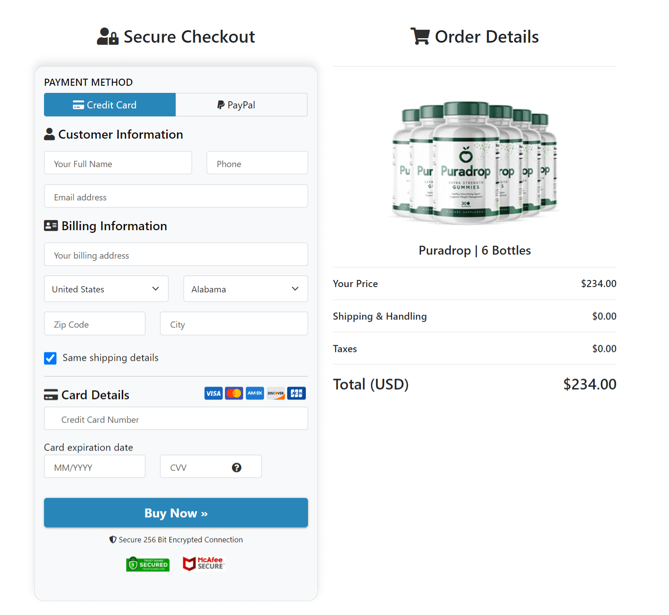
Task: Uncheck Same shipping details checkbox
Action: point(50,358)
